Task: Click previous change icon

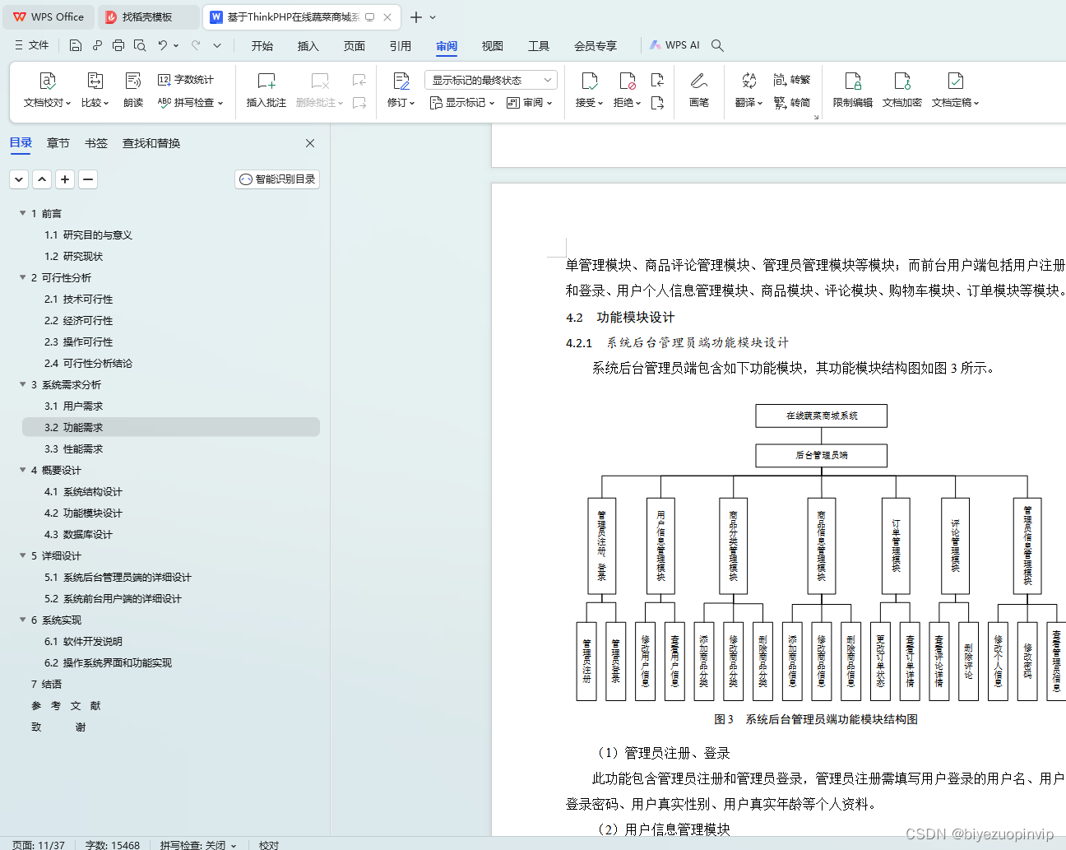Action: pos(657,80)
